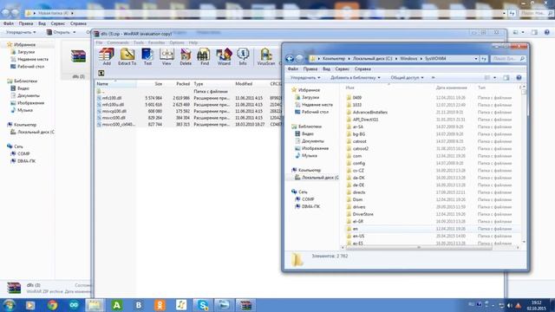Click the Delete icon in WinRAR toolbar
555x312 pixels.
coord(186,56)
